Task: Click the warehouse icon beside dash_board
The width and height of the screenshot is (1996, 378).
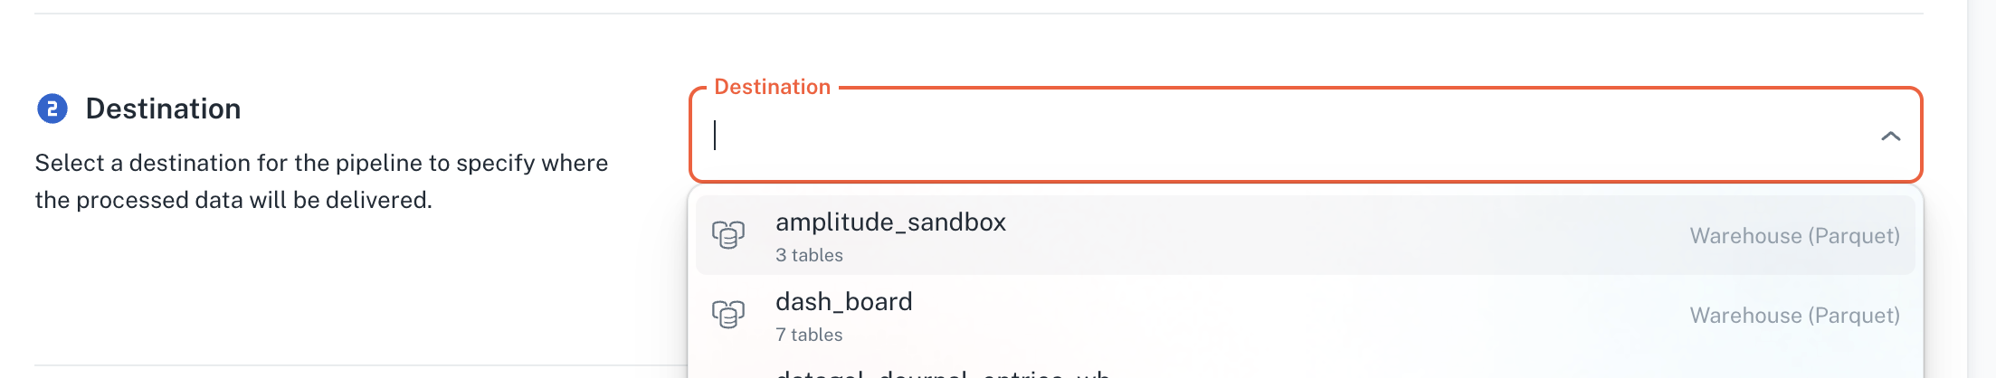Action: [x=728, y=315]
